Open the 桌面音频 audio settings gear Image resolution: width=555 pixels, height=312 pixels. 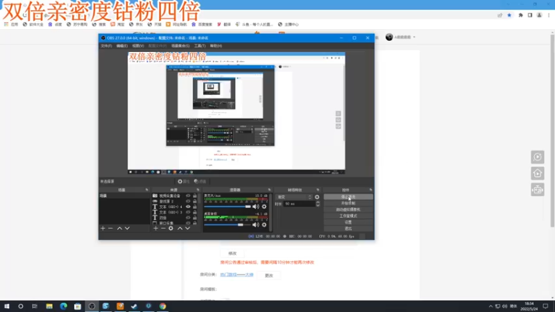264,225
